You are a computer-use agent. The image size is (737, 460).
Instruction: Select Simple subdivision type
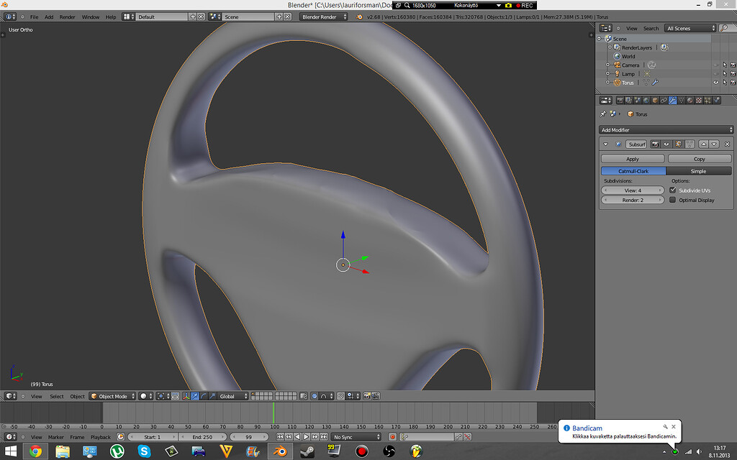click(698, 171)
